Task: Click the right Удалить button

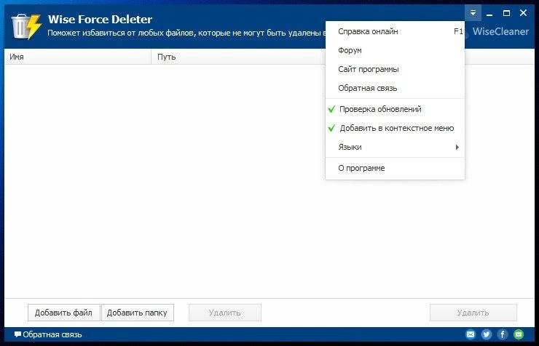Action: tap(473, 313)
